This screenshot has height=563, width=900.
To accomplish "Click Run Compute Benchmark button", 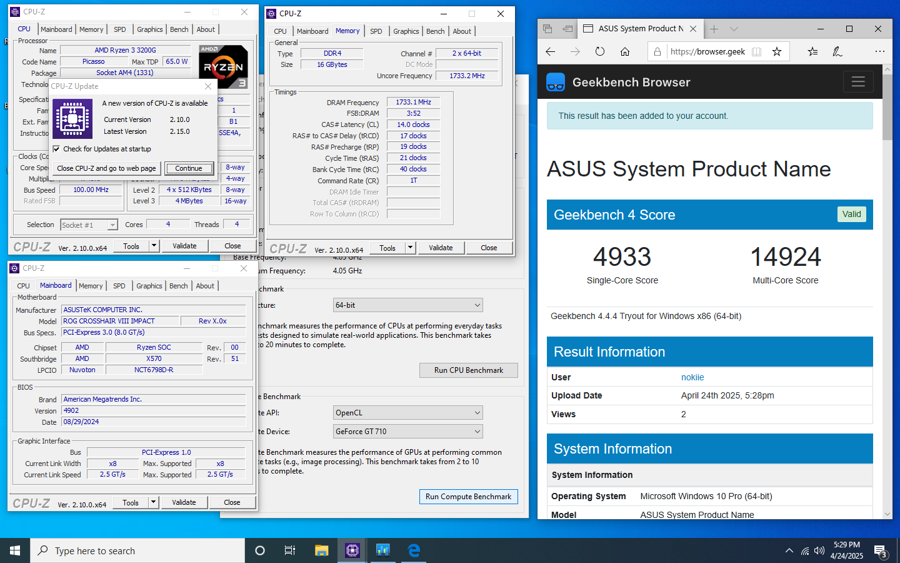I will pos(469,497).
